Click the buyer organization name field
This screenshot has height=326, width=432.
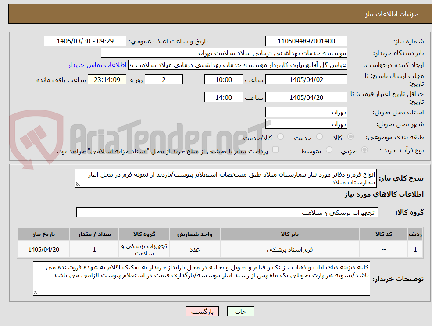coord(224,53)
